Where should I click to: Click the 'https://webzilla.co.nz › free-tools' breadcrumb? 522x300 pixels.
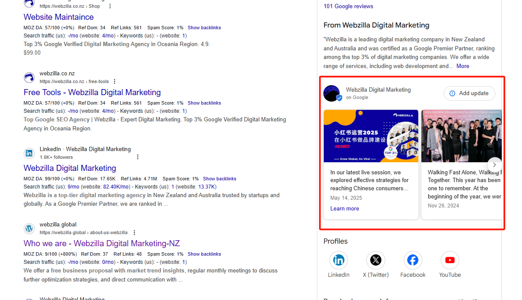point(74,82)
